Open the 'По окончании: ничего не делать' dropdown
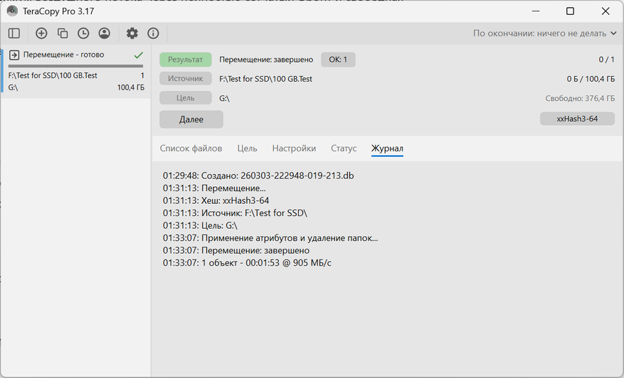Screen dimensions: 624x378 coord(544,33)
